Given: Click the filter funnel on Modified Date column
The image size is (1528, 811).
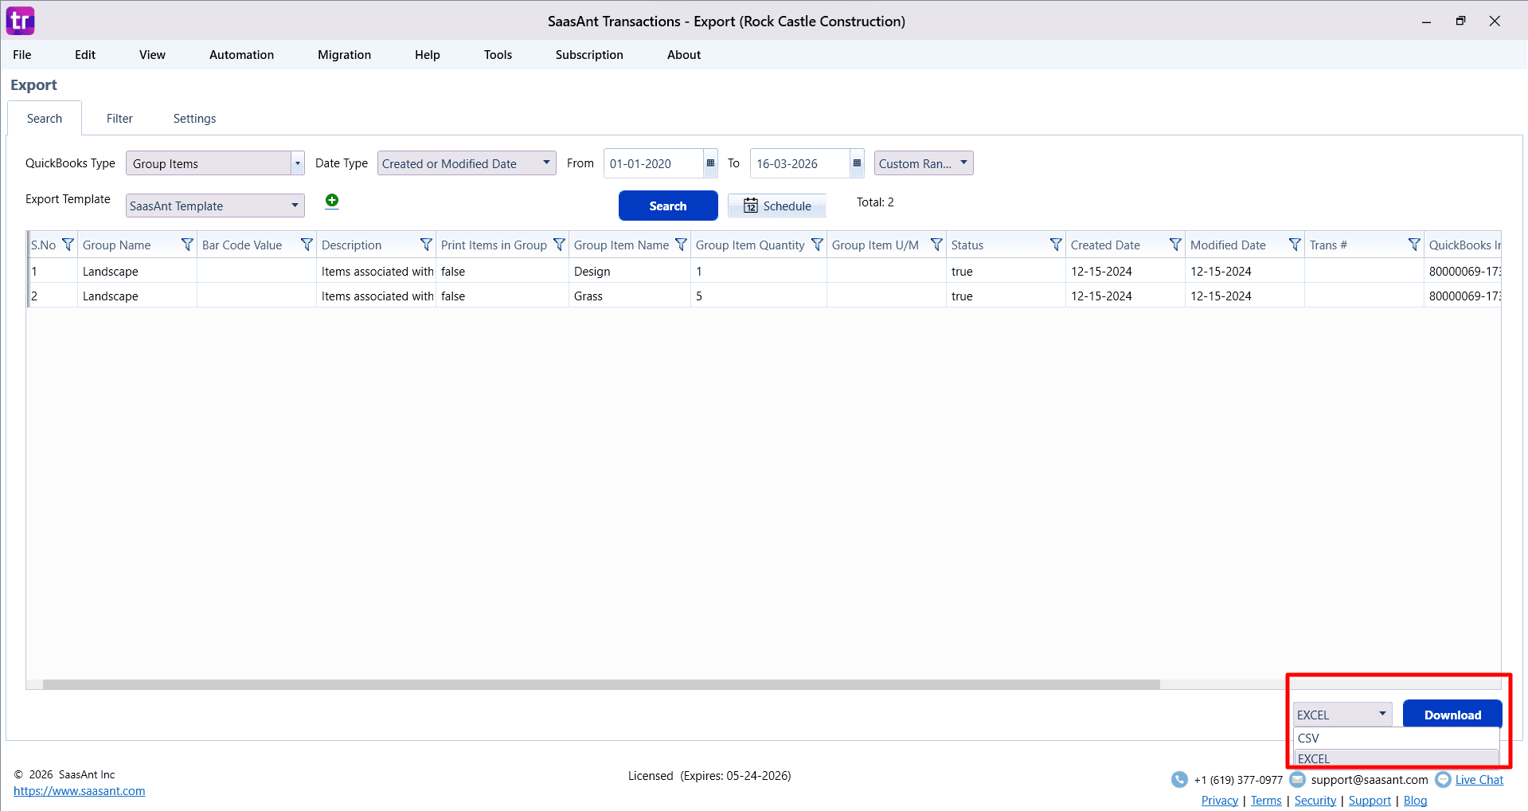Looking at the screenshot, I should click(x=1295, y=245).
